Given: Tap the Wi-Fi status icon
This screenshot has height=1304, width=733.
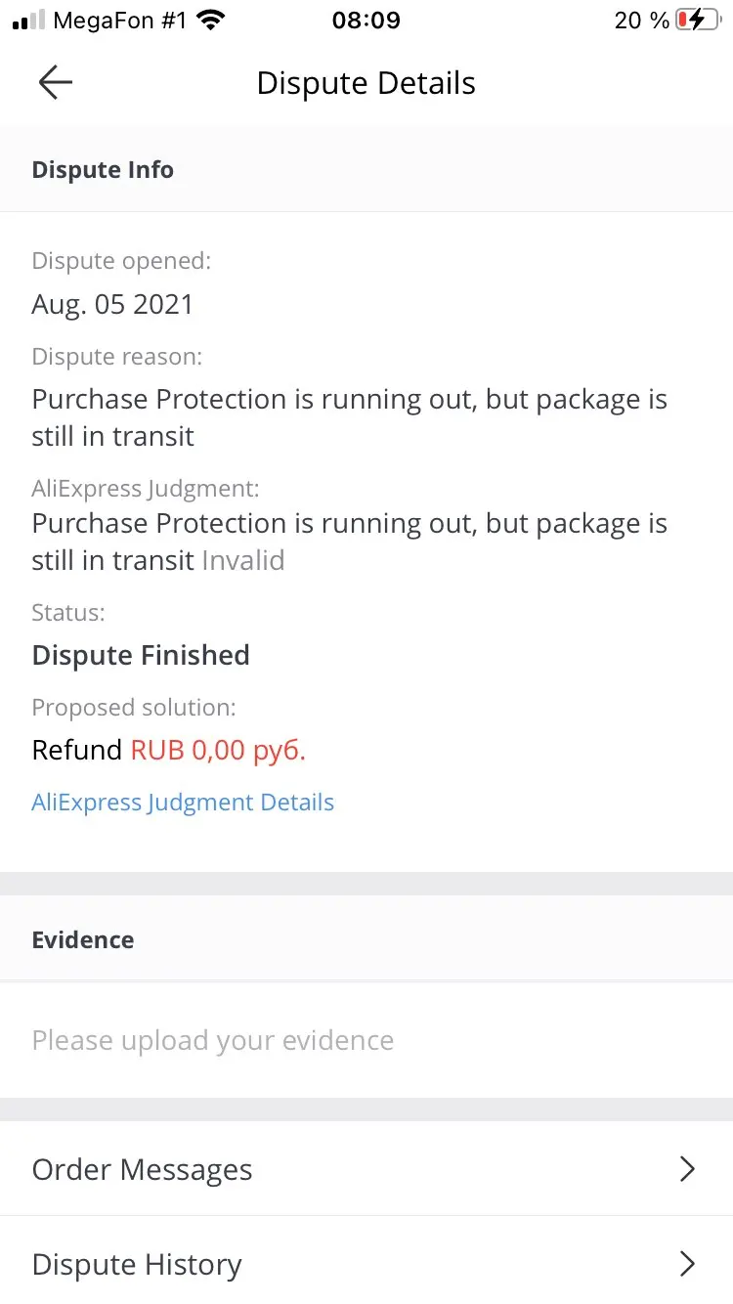Looking at the screenshot, I should 210,20.
